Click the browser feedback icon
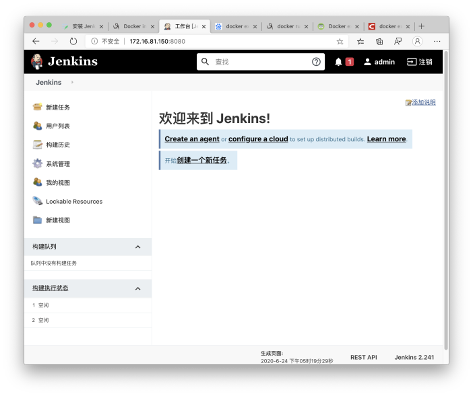This screenshot has width=473, height=396. tap(398, 42)
